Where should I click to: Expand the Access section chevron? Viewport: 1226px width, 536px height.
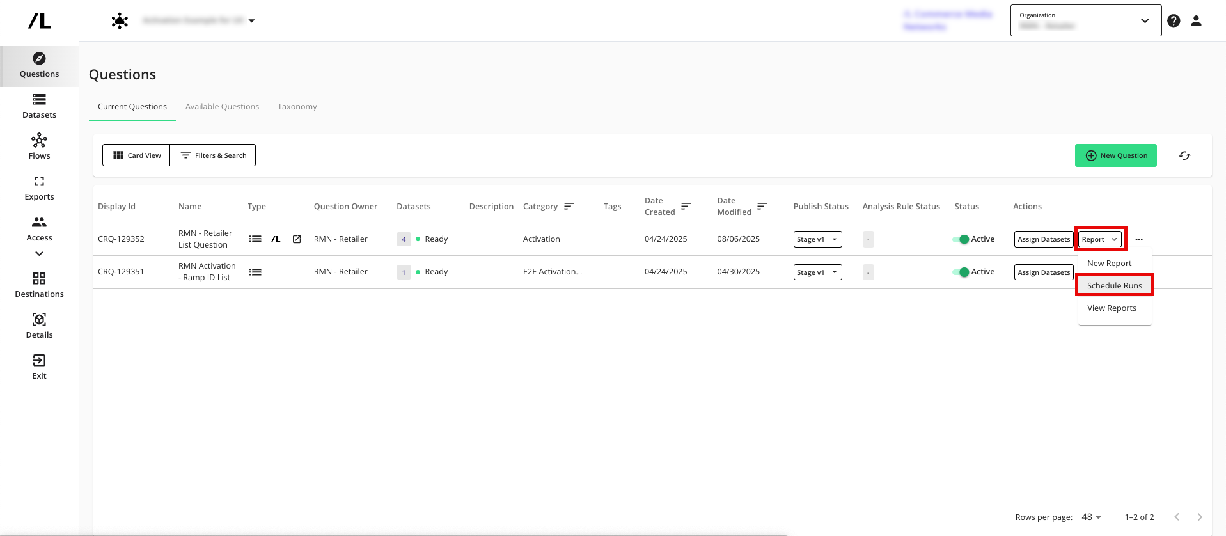[x=39, y=254]
